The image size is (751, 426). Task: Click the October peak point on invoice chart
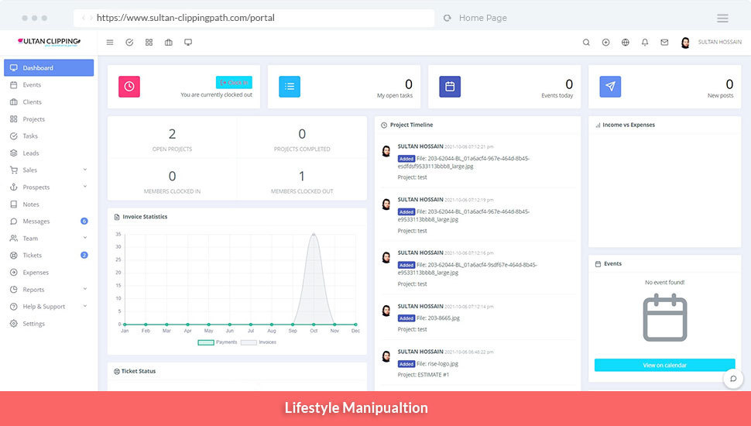click(x=314, y=235)
